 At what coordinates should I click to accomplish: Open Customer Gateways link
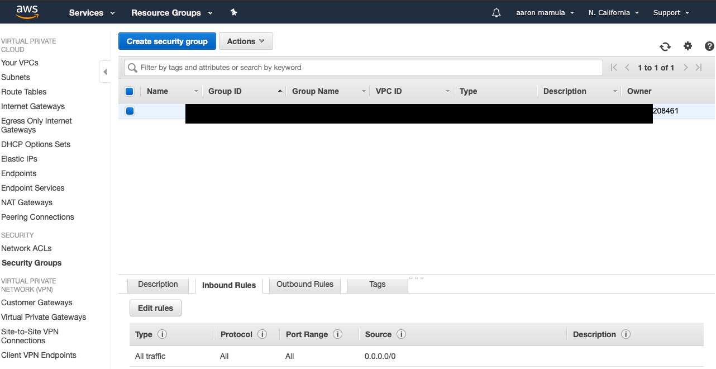point(37,302)
